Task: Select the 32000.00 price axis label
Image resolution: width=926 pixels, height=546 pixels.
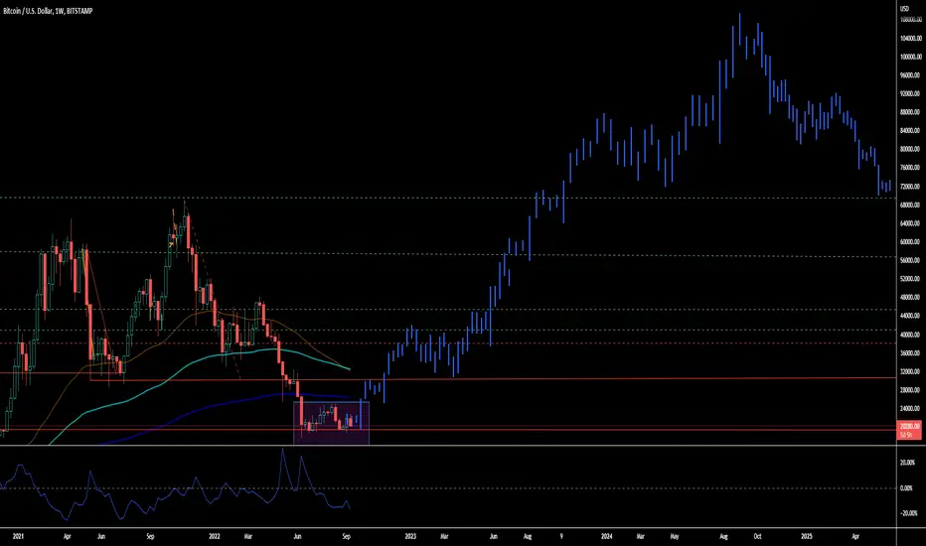Action: point(911,371)
